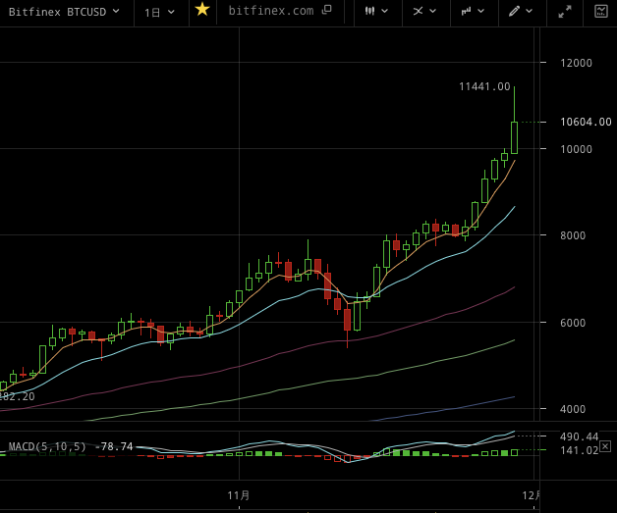Expand the drawing tools dropdown arrow
This screenshot has height=513, width=617.
tap(530, 12)
